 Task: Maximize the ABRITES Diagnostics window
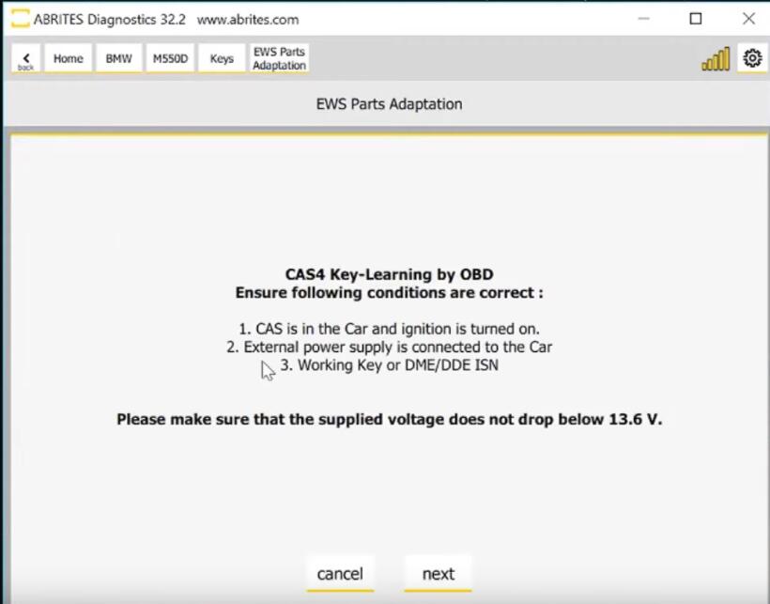(x=696, y=19)
